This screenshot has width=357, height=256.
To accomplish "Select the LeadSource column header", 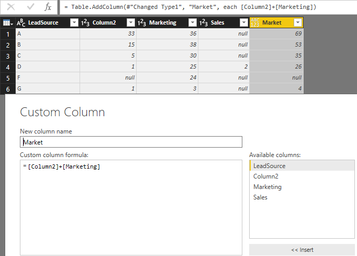I will tap(48, 23).
